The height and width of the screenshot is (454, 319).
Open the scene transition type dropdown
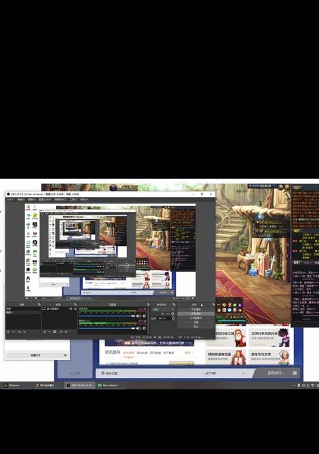tap(164, 310)
